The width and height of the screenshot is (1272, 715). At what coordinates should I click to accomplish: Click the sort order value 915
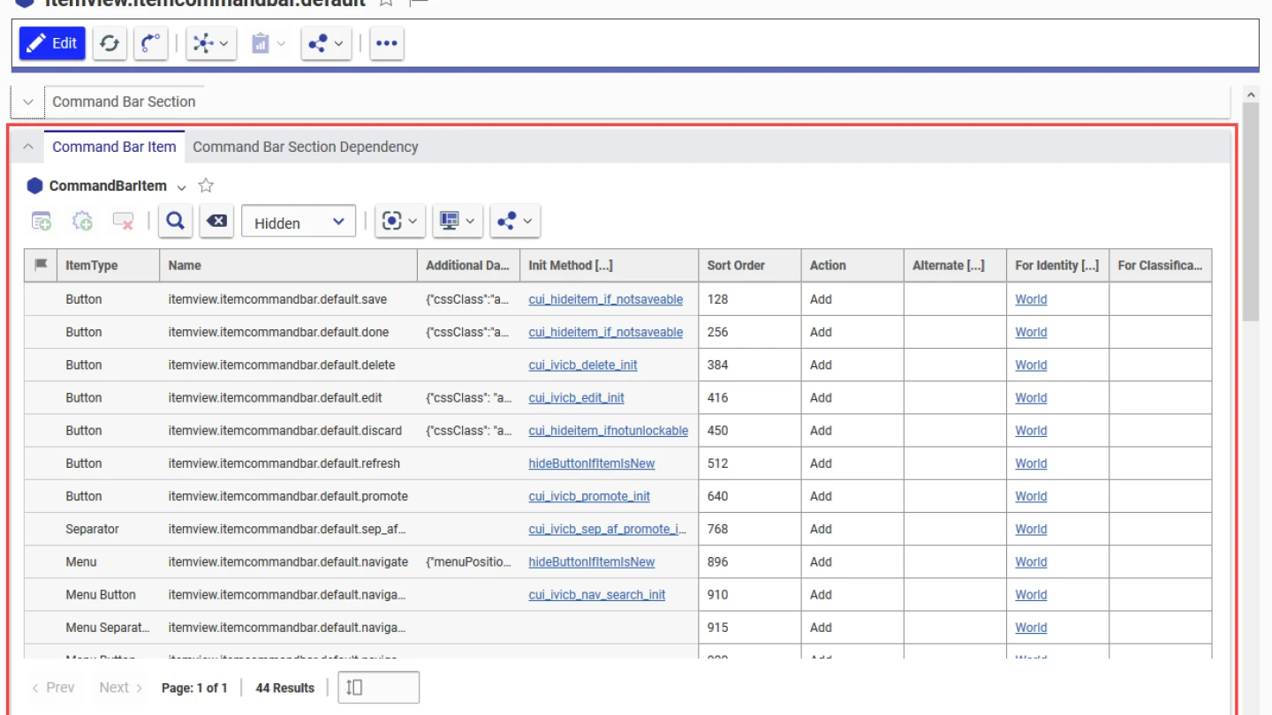point(718,628)
